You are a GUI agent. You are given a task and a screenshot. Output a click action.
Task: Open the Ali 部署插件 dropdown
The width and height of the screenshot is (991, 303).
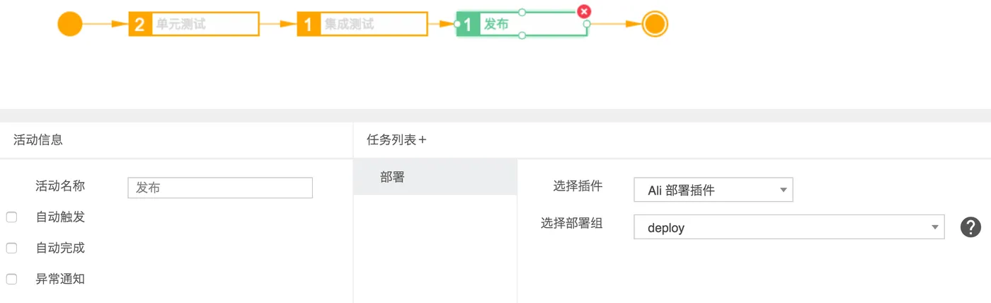click(x=714, y=190)
